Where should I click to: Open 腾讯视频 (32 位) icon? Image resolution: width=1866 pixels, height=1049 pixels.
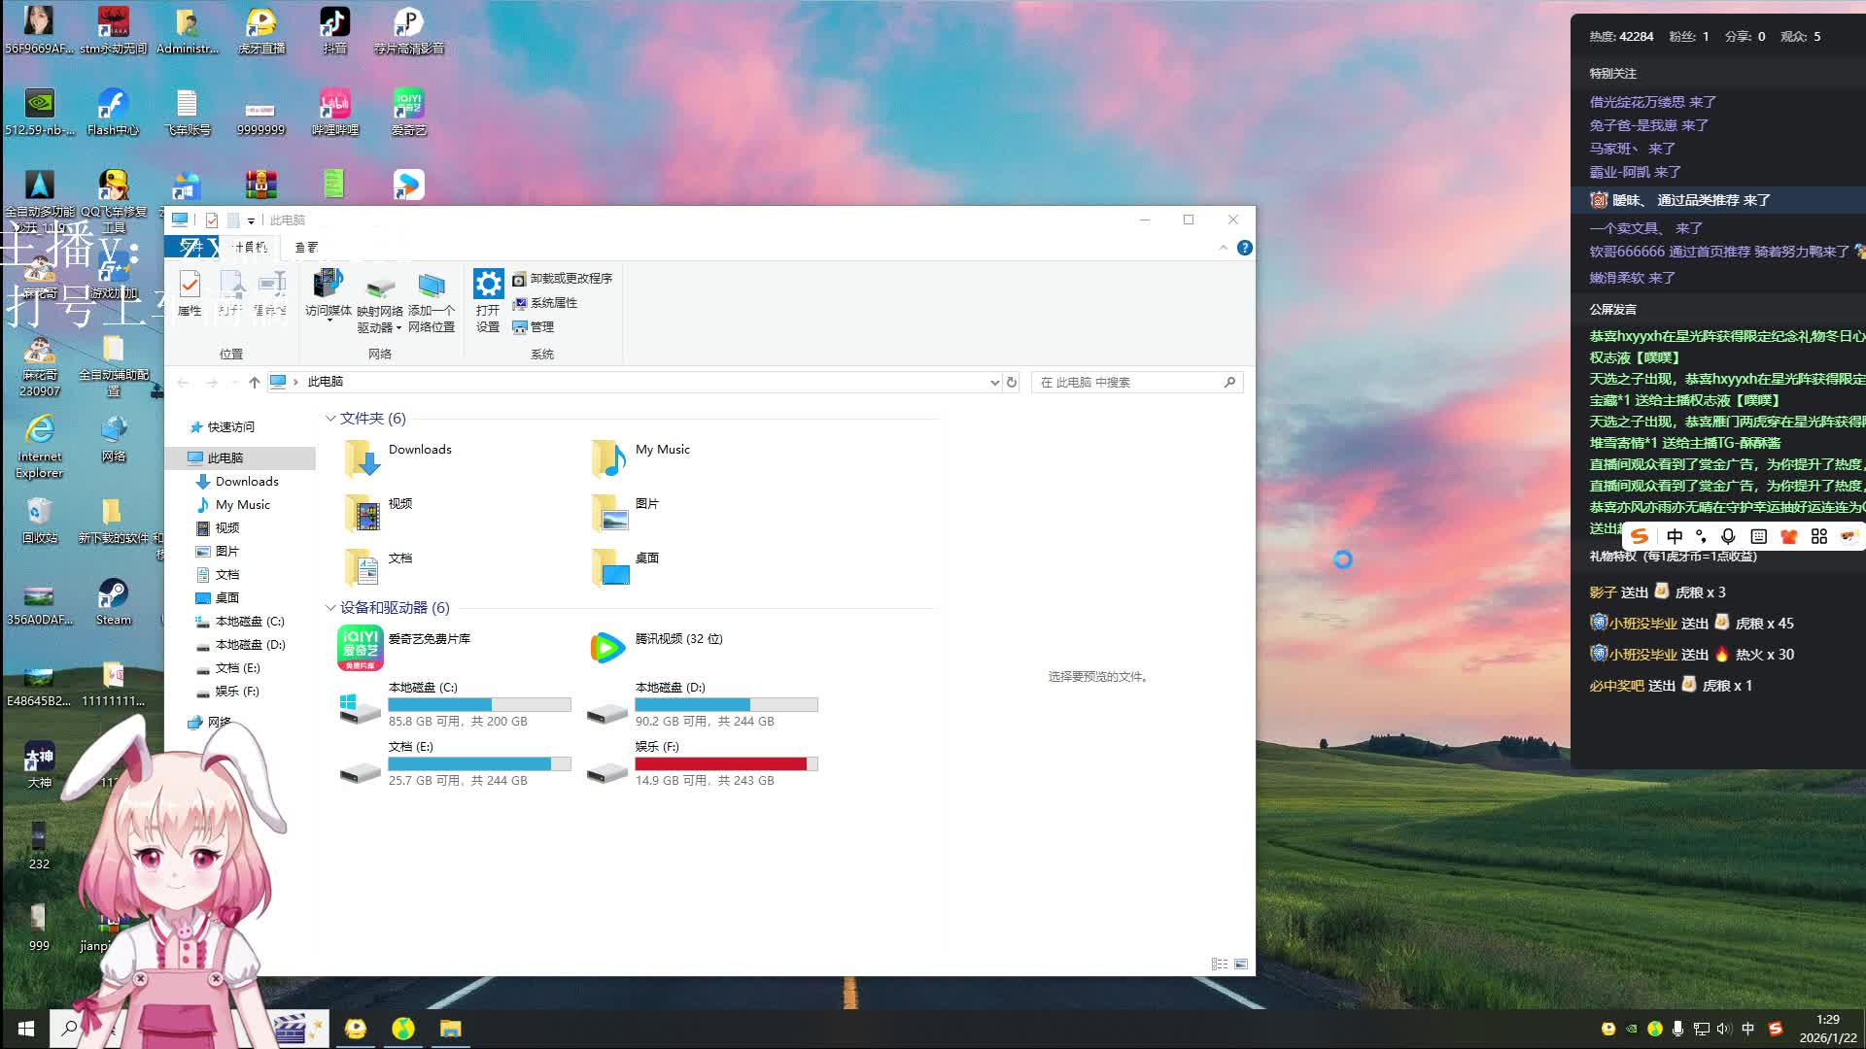(607, 647)
